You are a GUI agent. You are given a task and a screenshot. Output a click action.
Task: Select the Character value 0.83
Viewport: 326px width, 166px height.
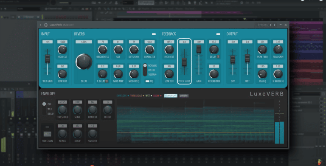point(149,42)
